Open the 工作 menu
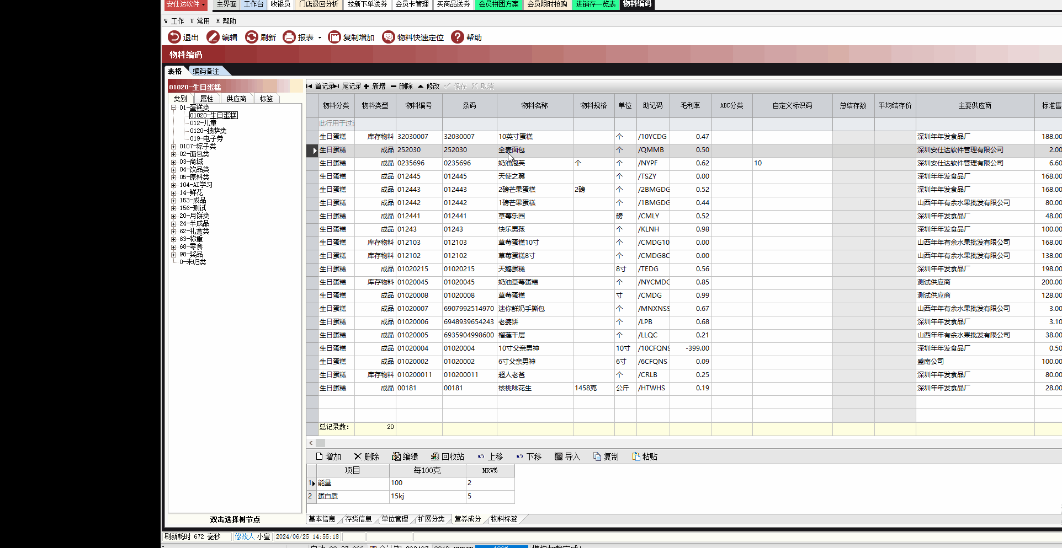 pos(174,21)
